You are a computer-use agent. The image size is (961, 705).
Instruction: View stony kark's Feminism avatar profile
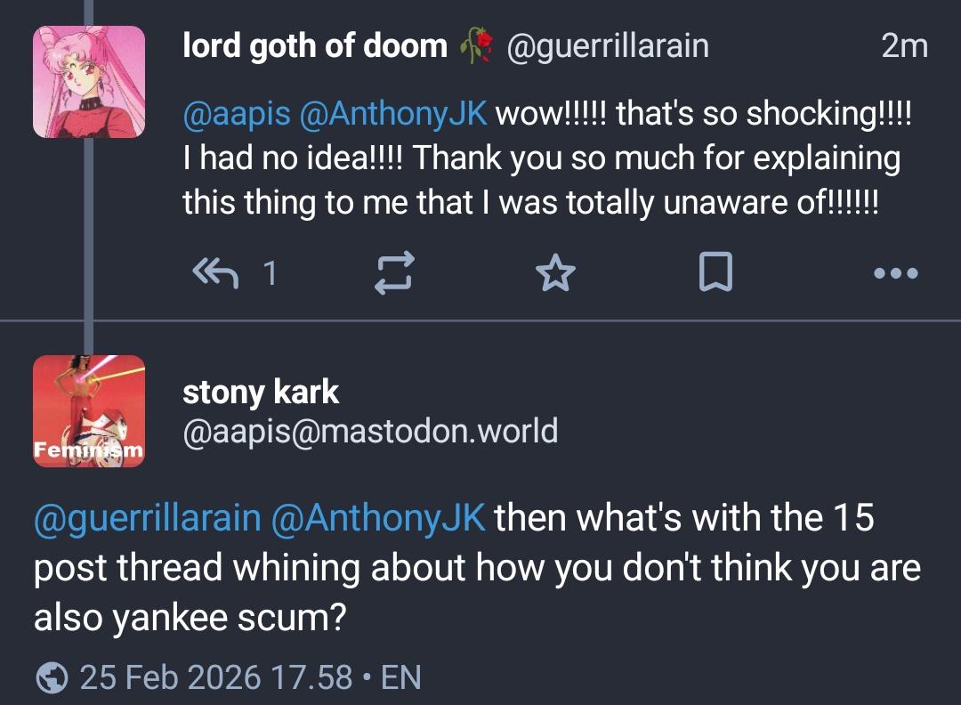[89, 411]
